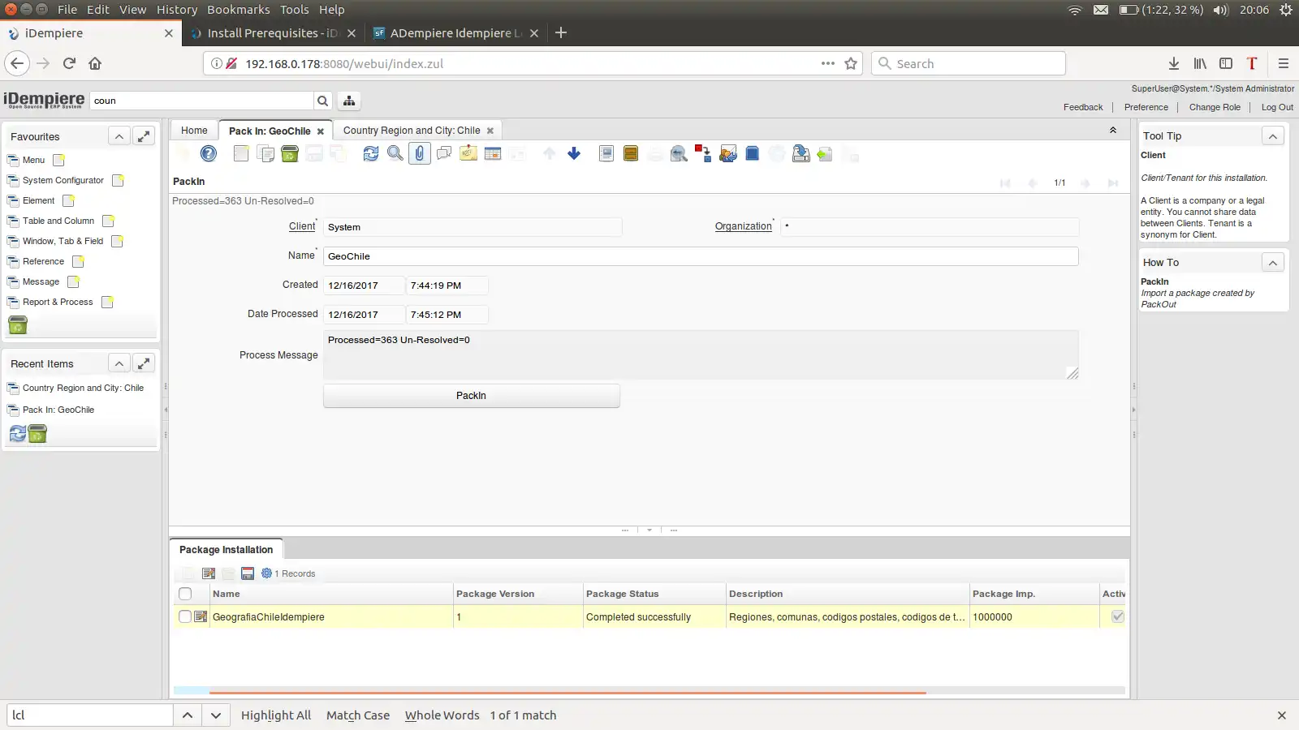Edit the Package Installation record in form
Screen dimensions: 1299x730
point(209,573)
